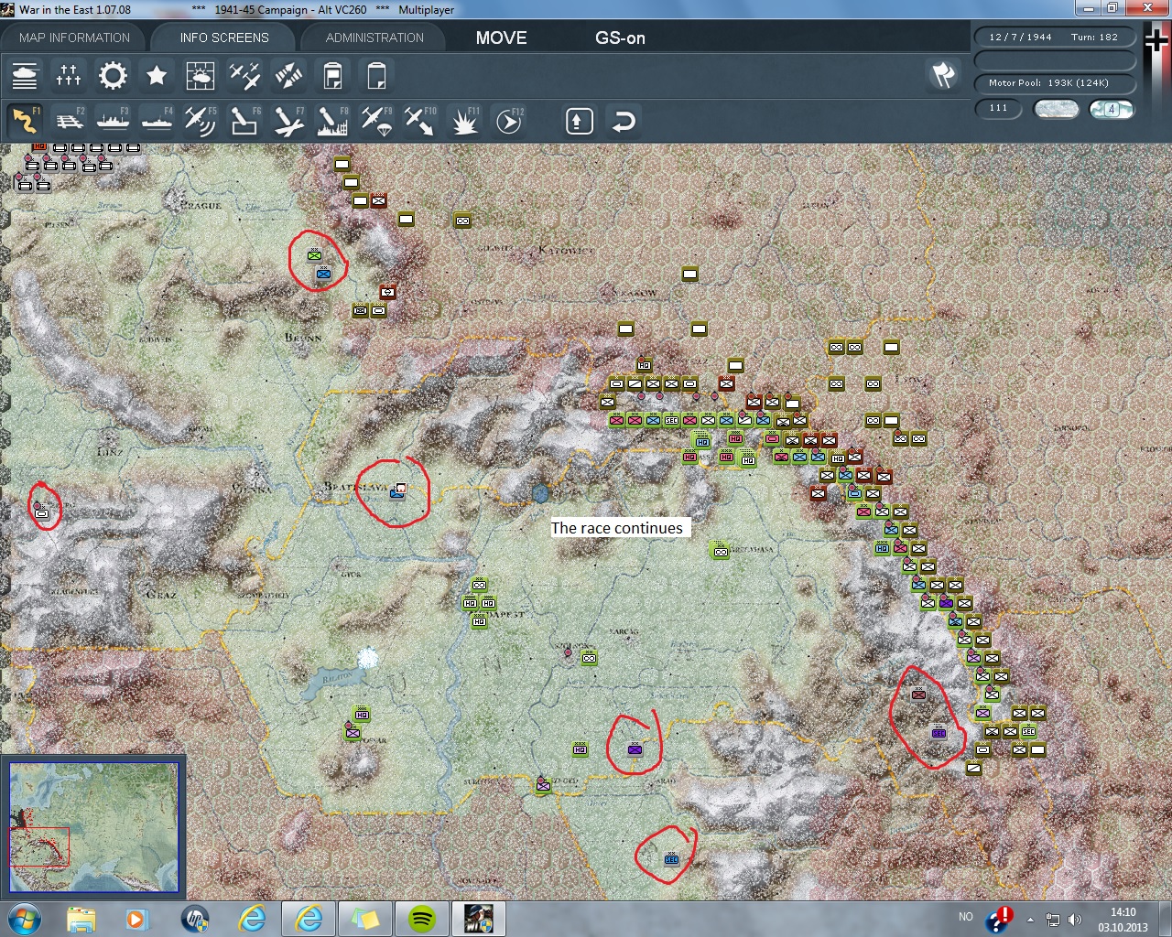
Task: Click the minimap overview
Action: (x=93, y=827)
